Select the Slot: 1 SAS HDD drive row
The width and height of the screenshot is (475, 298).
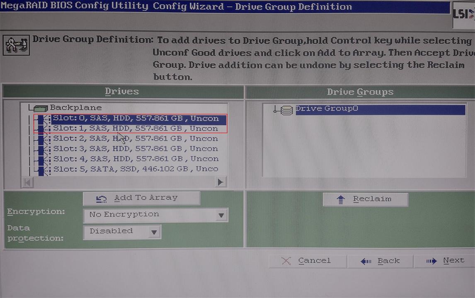click(136, 129)
